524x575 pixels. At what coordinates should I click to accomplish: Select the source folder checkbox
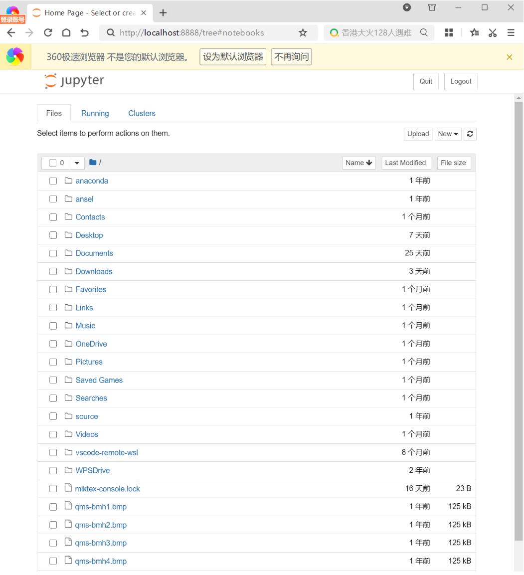pyautogui.click(x=53, y=416)
